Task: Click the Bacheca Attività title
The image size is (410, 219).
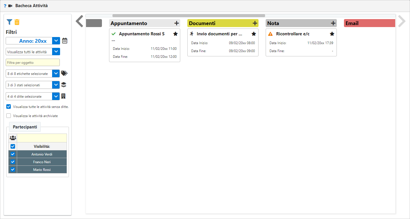Action: coord(32,6)
